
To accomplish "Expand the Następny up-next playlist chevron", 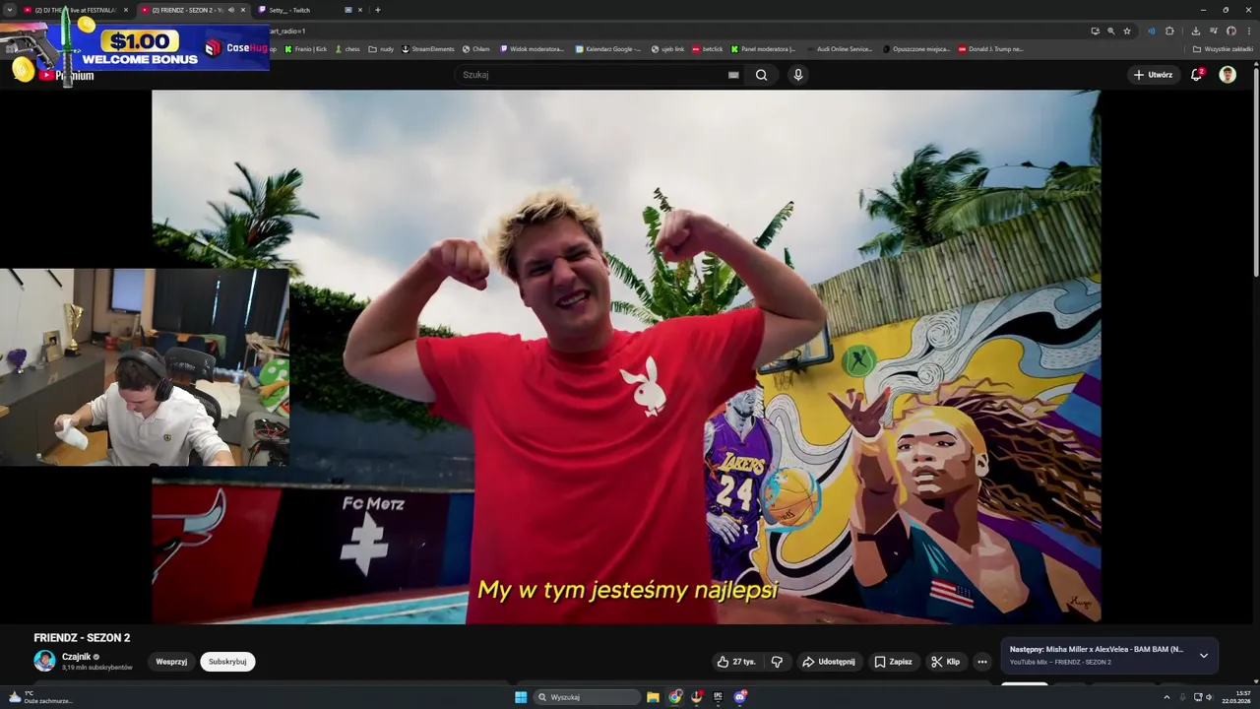I will coord(1203,656).
